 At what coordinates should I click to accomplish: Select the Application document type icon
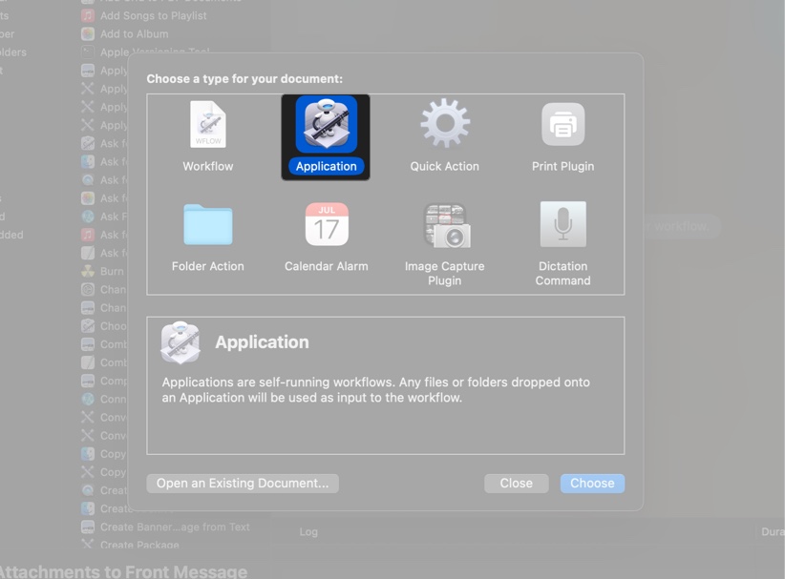click(325, 124)
